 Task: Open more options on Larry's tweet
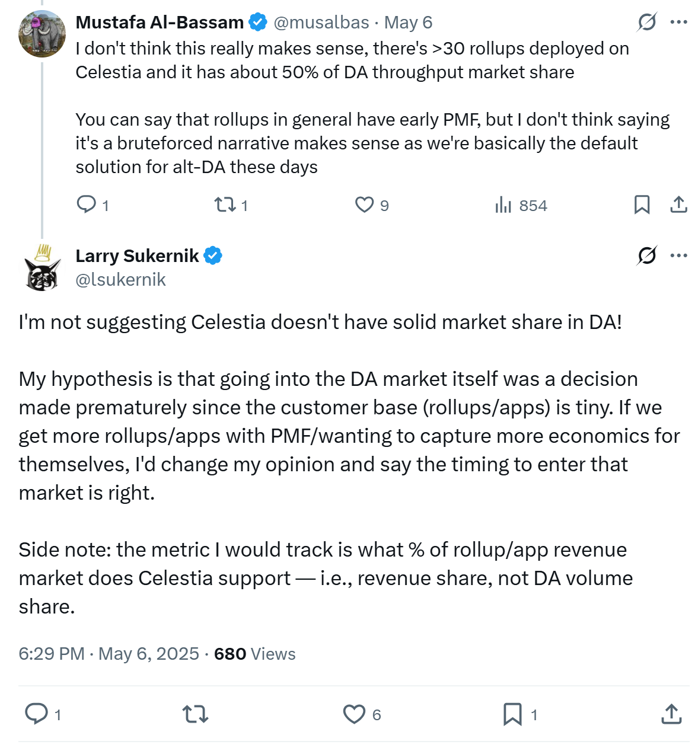[678, 255]
